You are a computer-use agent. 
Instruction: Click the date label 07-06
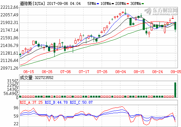(65, 72)
